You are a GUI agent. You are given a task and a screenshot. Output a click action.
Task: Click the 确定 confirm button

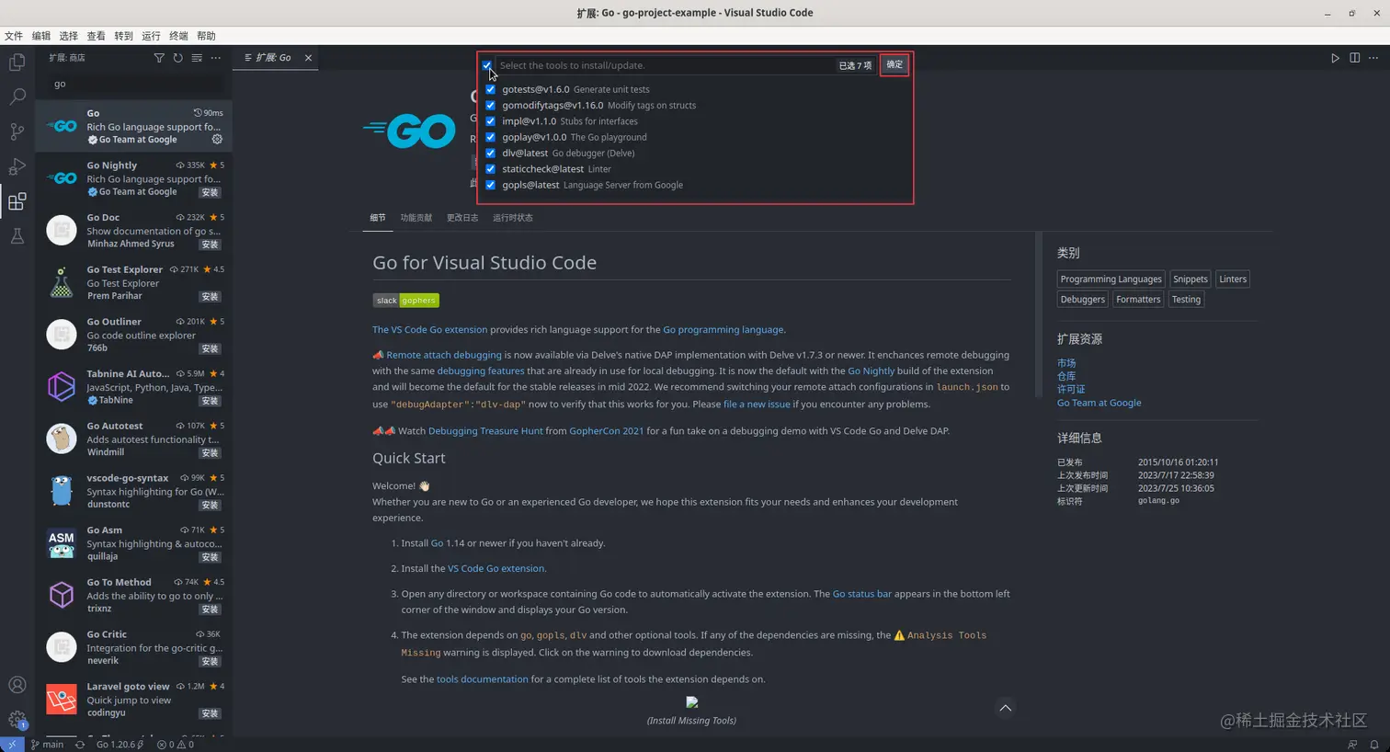coord(893,64)
